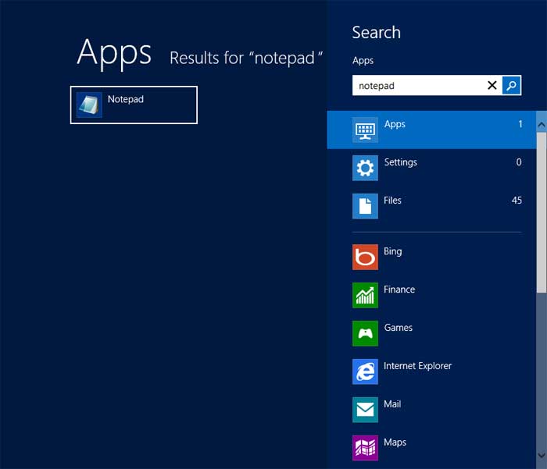This screenshot has width=547, height=469.
Task: Open the Notepad app result
Action: [134, 105]
